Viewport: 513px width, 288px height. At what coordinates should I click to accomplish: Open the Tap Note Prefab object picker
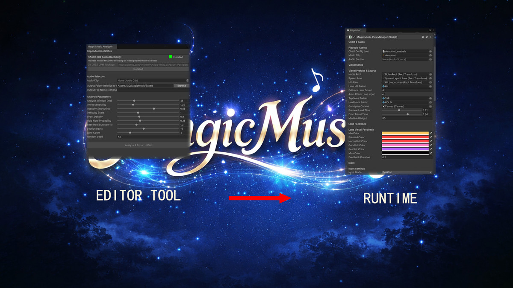coord(430,98)
